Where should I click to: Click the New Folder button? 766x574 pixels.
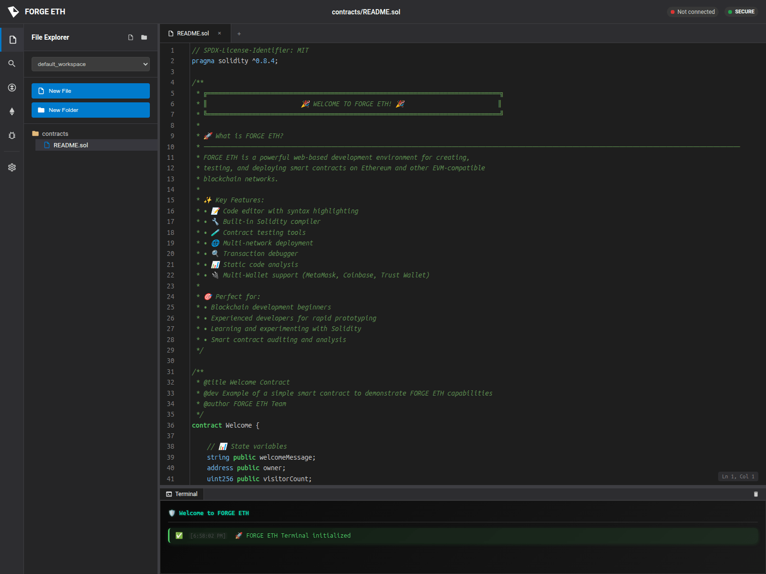coord(90,110)
